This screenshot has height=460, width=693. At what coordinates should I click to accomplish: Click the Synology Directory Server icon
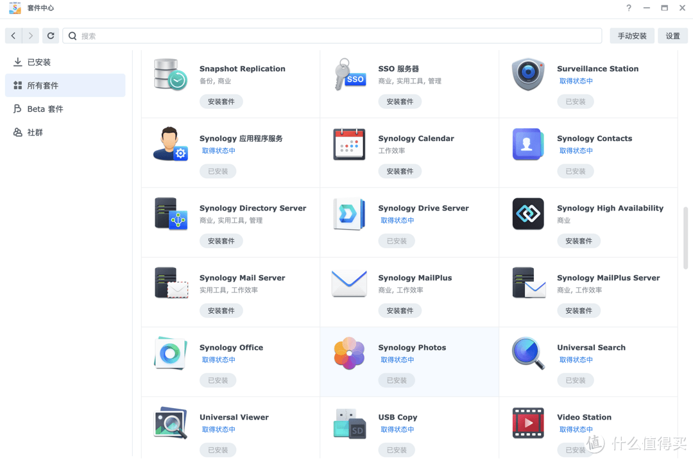pyautogui.click(x=171, y=214)
